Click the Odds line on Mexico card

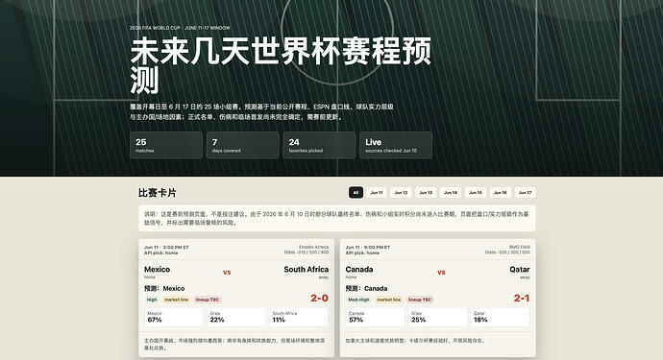click(307, 252)
